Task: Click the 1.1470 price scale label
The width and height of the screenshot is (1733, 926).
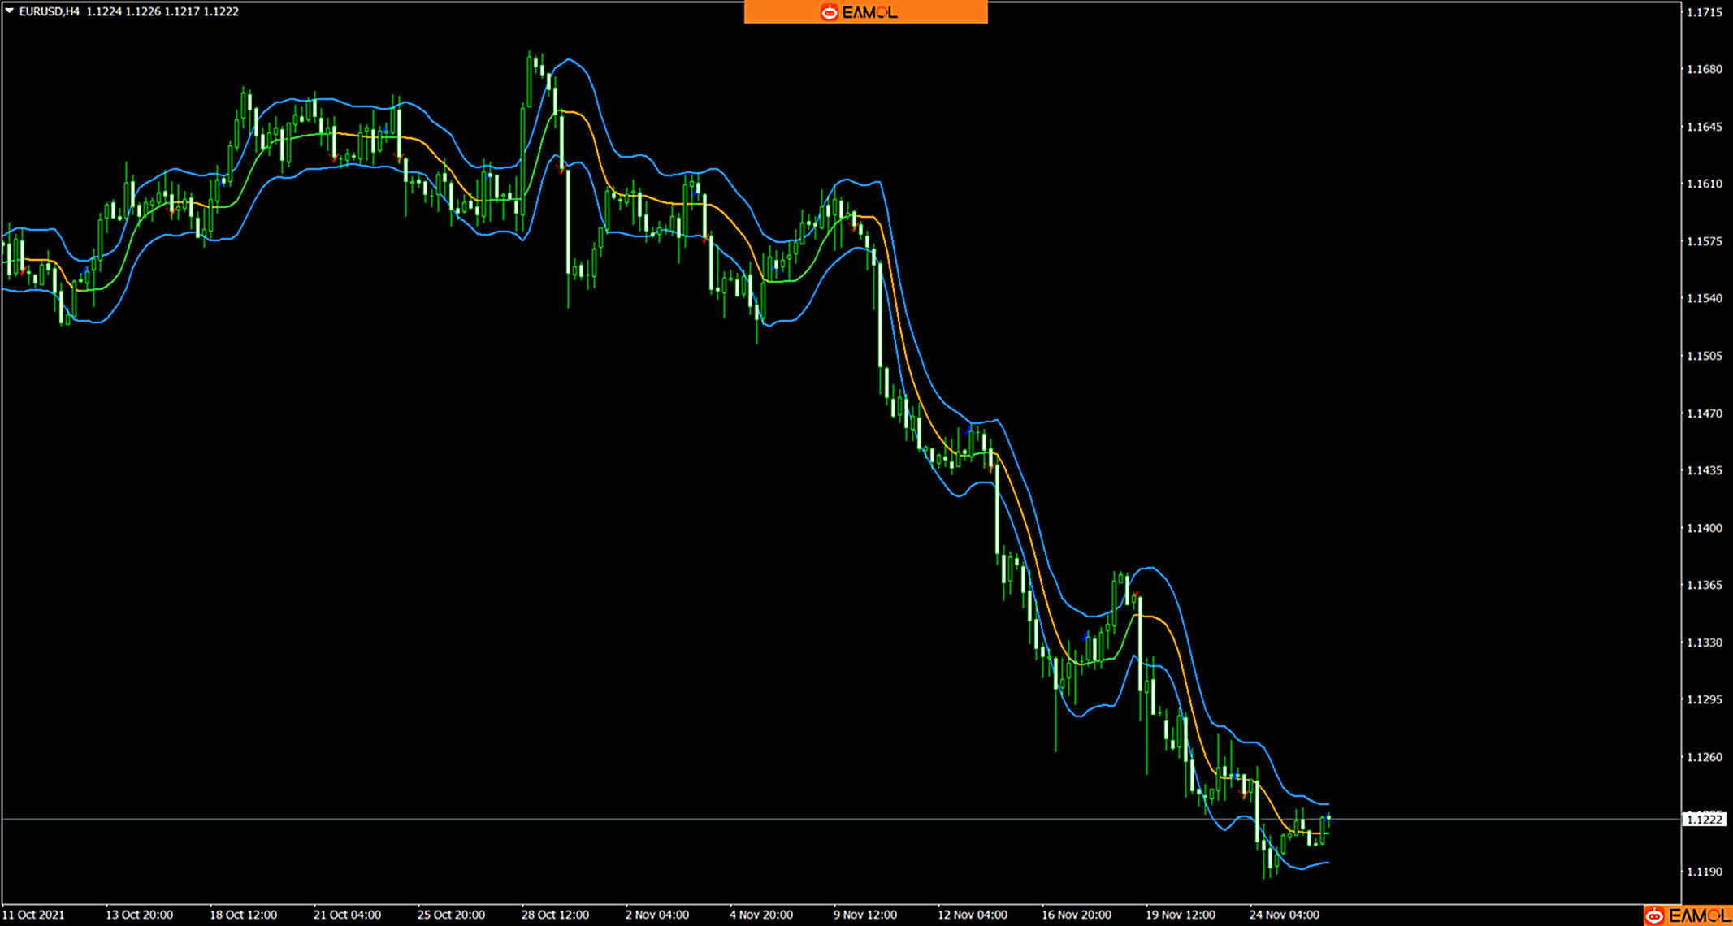Action: [1705, 413]
